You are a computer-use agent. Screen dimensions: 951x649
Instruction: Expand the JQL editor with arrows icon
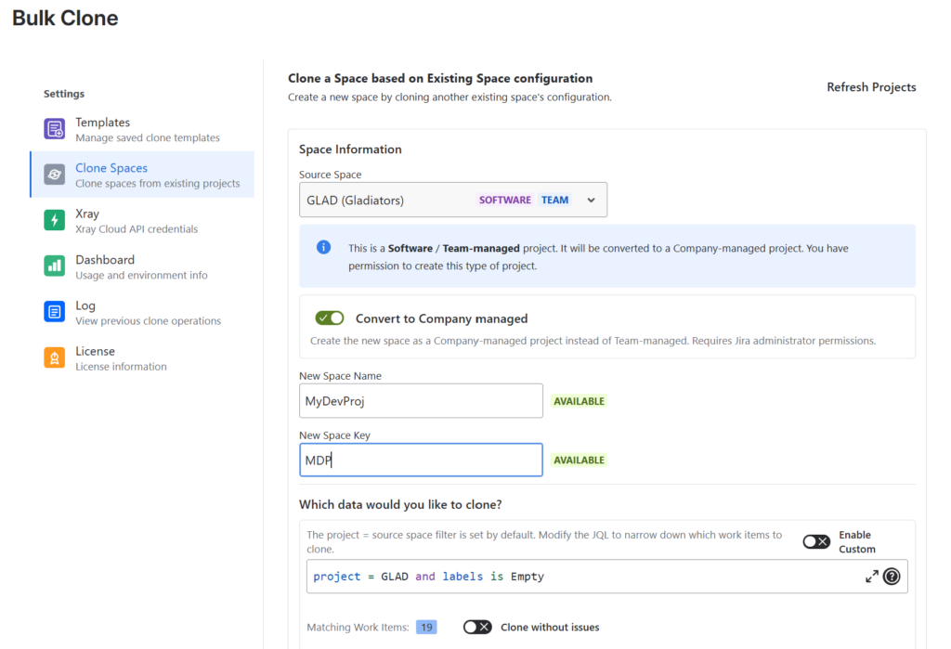click(x=871, y=577)
